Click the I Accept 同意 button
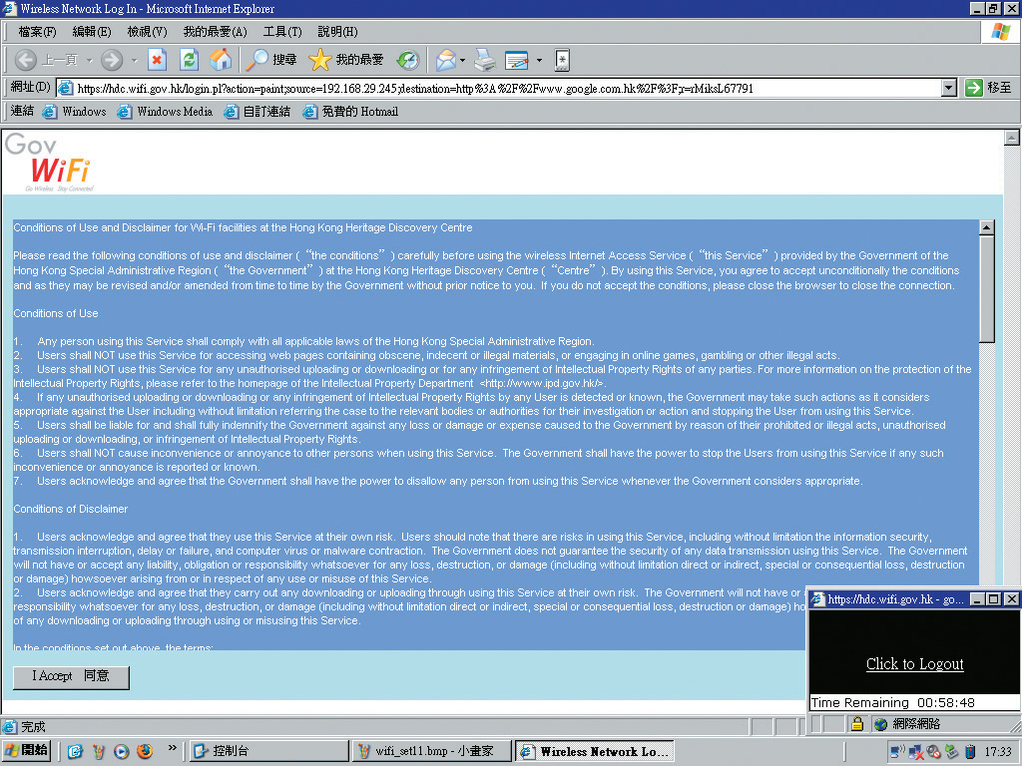The width and height of the screenshot is (1022, 766). pos(71,677)
